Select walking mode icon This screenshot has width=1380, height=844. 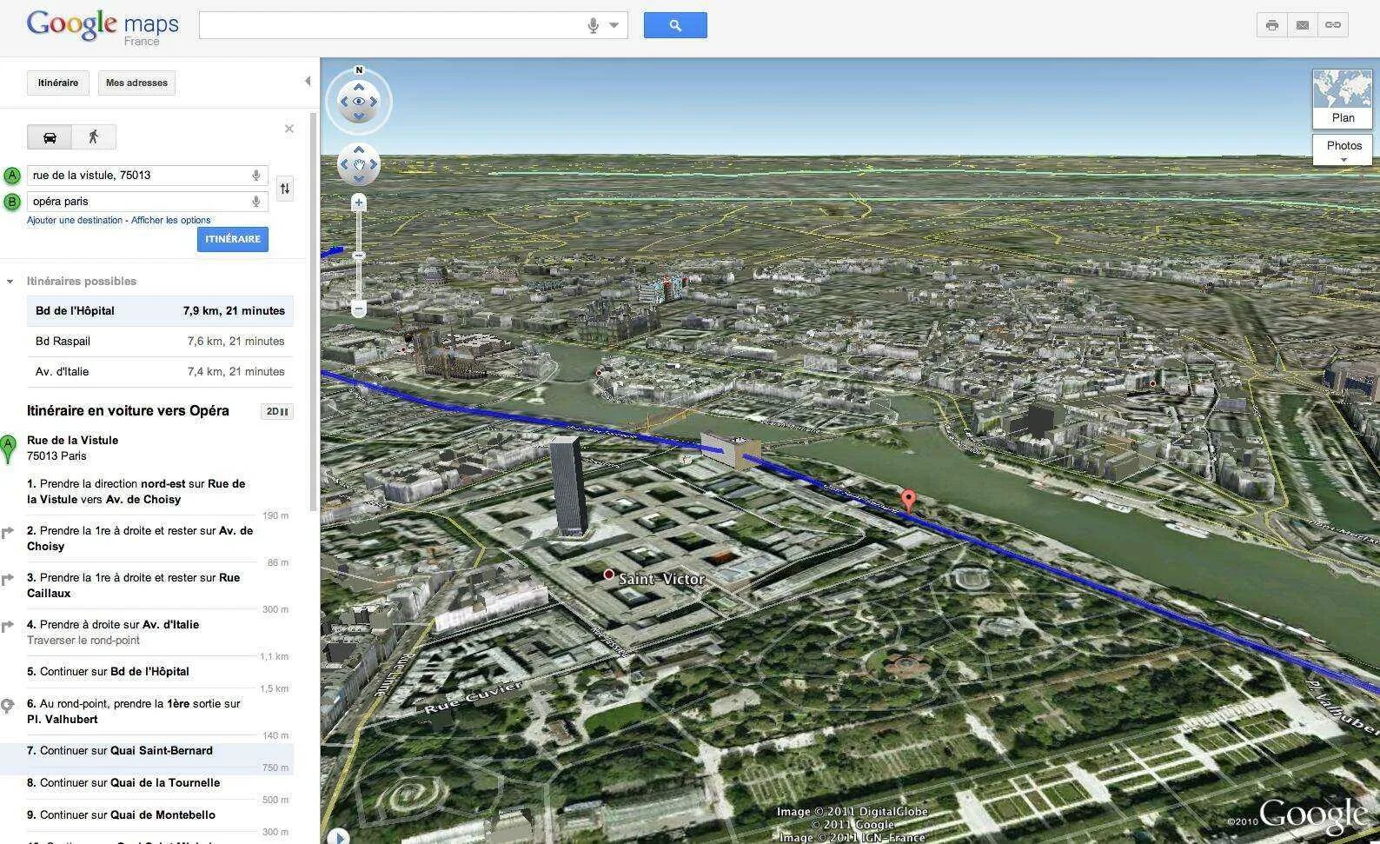click(x=94, y=137)
